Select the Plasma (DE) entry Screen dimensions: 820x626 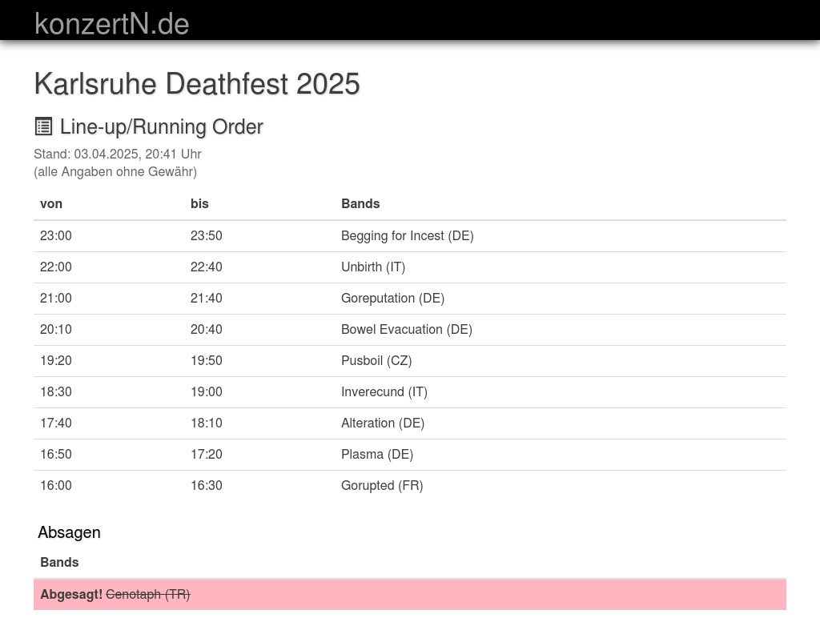376,454
